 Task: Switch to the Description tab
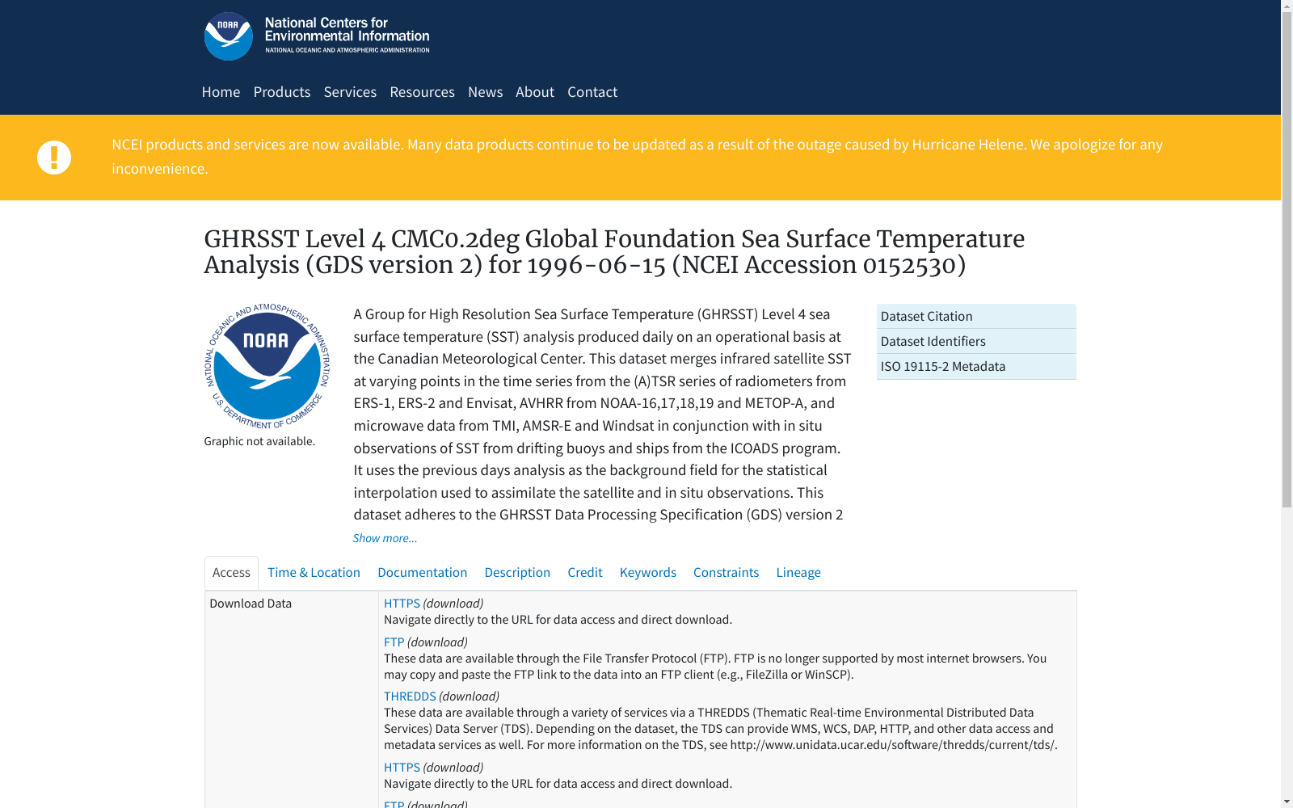click(x=517, y=573)
